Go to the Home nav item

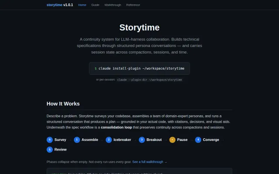[82, 5]
